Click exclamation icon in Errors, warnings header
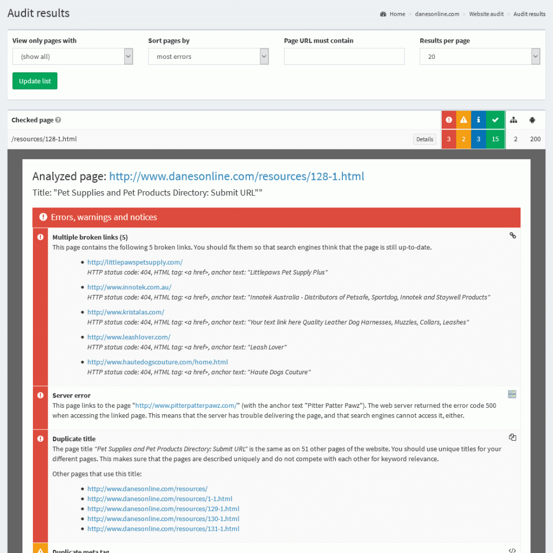Viewport: 553px width, 553px height. coord(43,217)
